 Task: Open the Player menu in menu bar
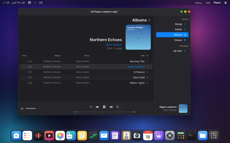coord(217,3)
